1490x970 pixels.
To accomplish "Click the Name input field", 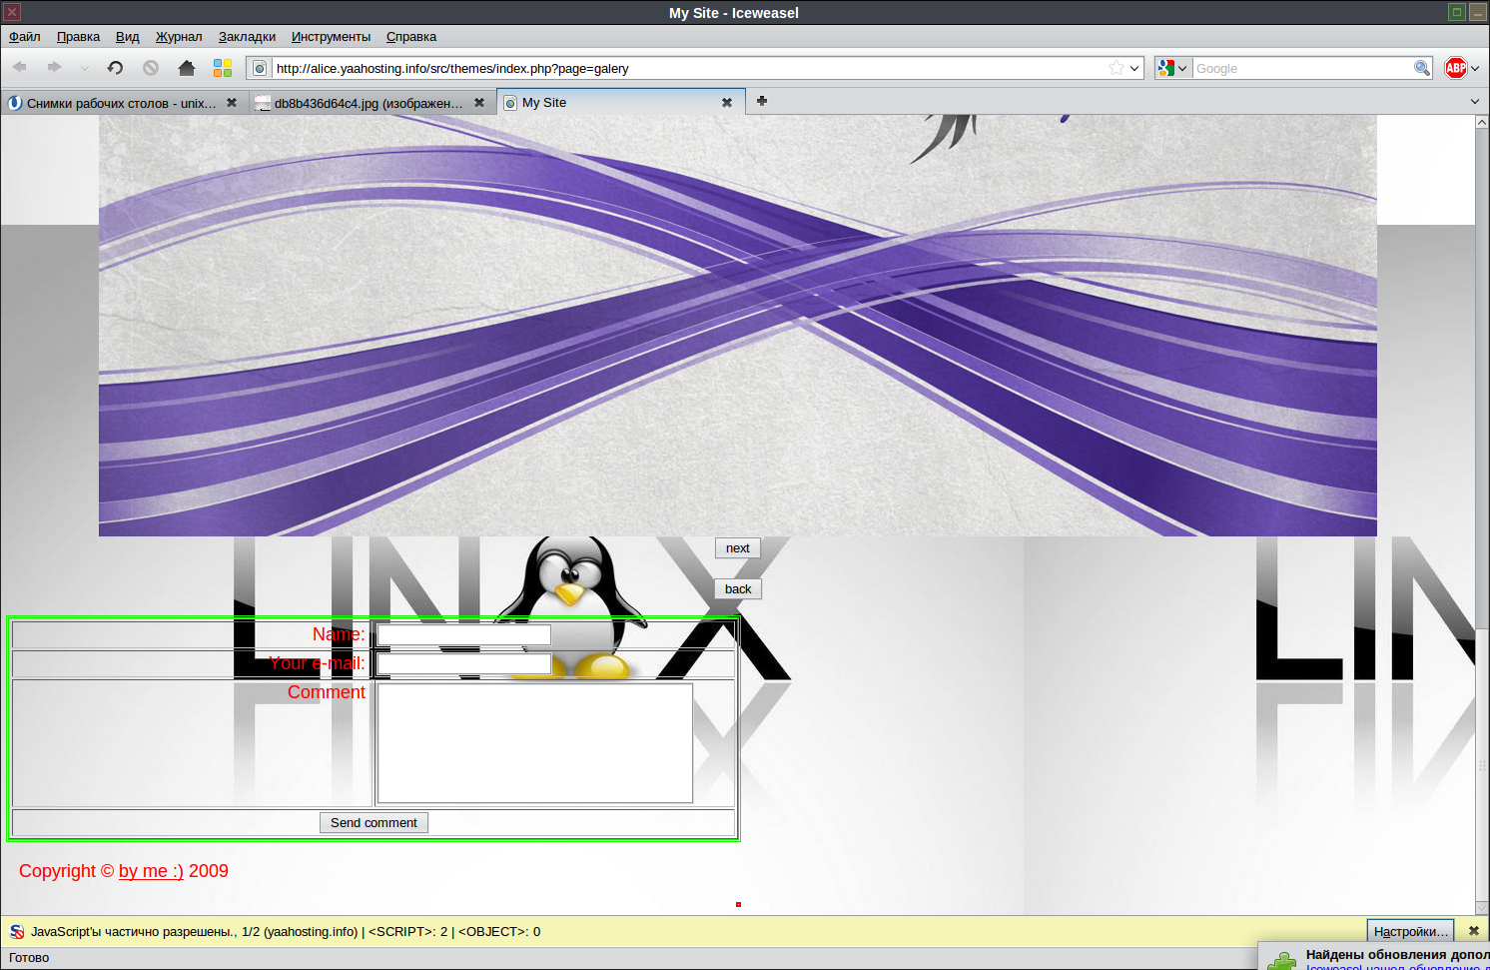I will click(x=464, y=634).
